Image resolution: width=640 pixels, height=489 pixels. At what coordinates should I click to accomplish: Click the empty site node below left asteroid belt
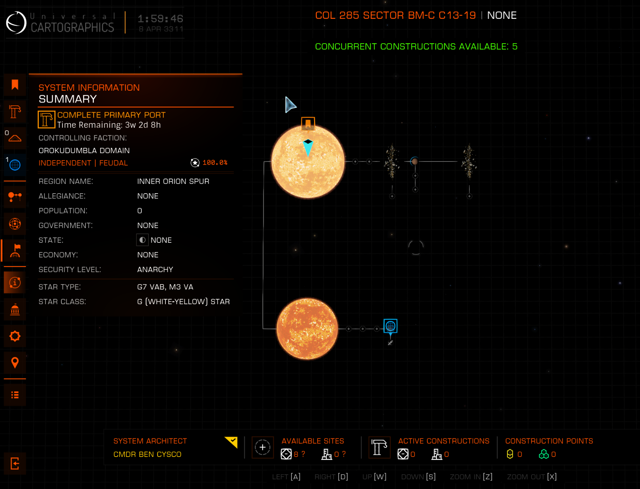(392, 196)
